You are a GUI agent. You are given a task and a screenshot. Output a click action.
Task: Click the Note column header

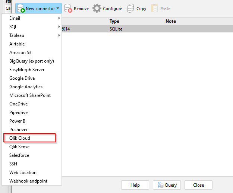tap(199, 21)
